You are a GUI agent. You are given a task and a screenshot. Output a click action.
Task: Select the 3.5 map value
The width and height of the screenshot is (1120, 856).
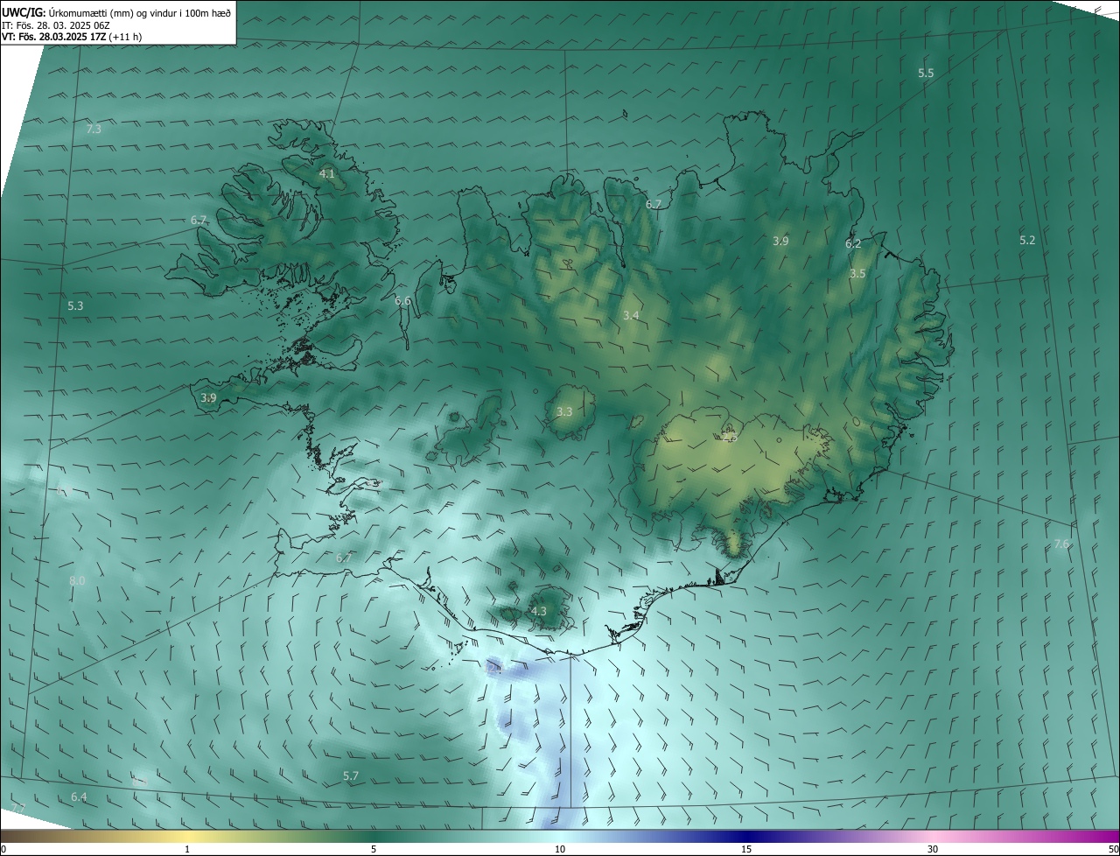(x=857, y=274)
